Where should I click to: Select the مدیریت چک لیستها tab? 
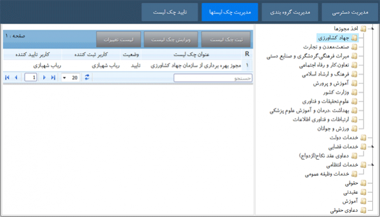(230, 12)
